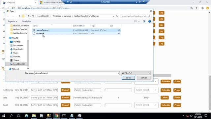Open Documents in navigation tree
The image size is (211, 119).
click(16, 46)
